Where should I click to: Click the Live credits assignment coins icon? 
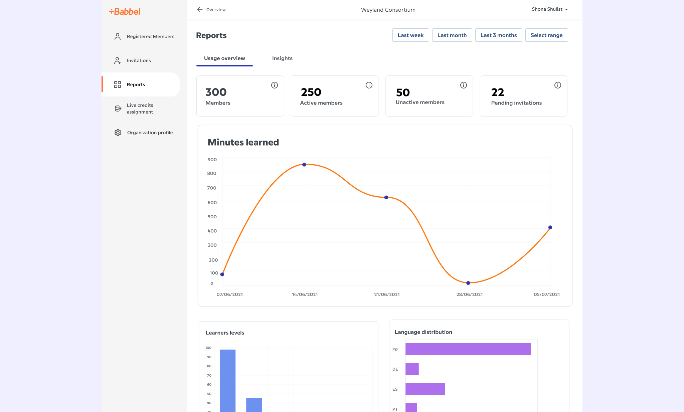point(118,109)
